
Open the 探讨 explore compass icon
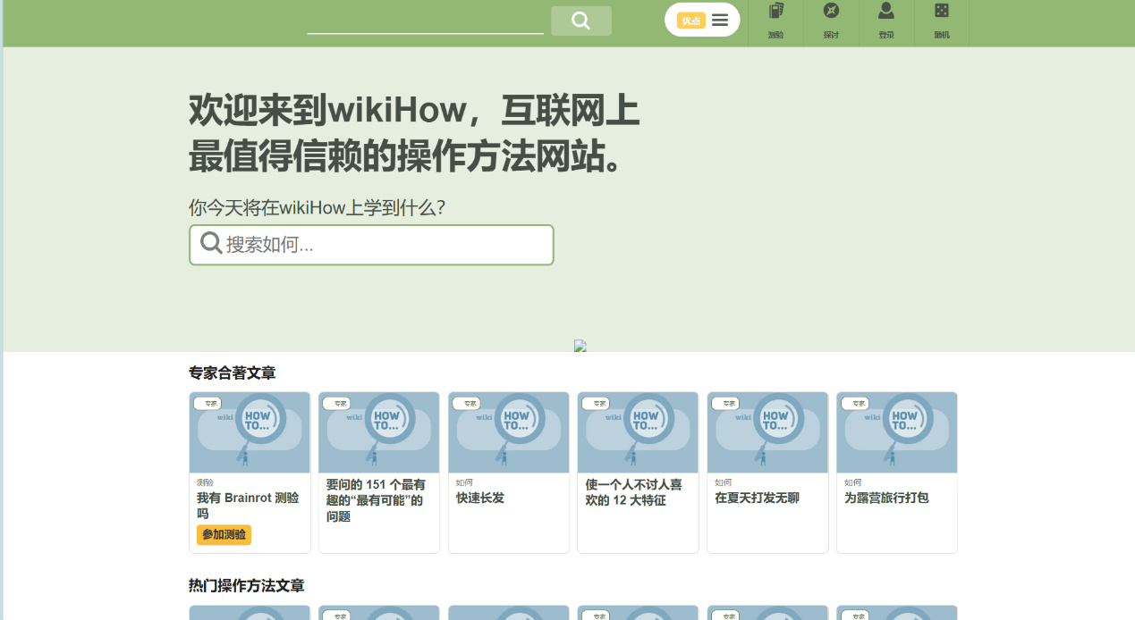click(831, 21)
